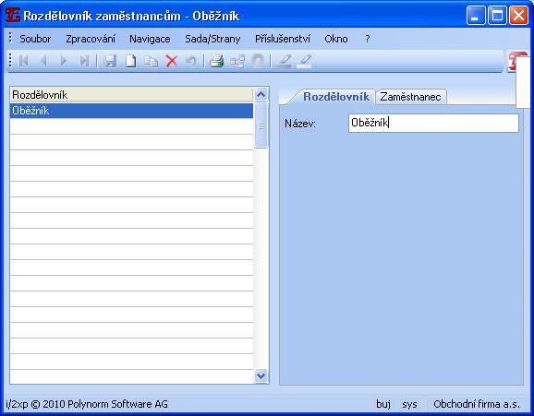Go to first record toolbar icon
The image size is (534, 416).
[23, 61]
